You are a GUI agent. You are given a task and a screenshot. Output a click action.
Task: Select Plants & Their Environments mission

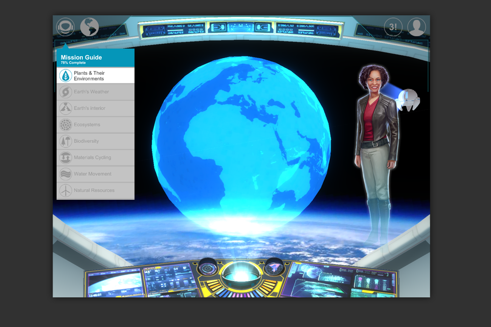(x=96, y=76)
